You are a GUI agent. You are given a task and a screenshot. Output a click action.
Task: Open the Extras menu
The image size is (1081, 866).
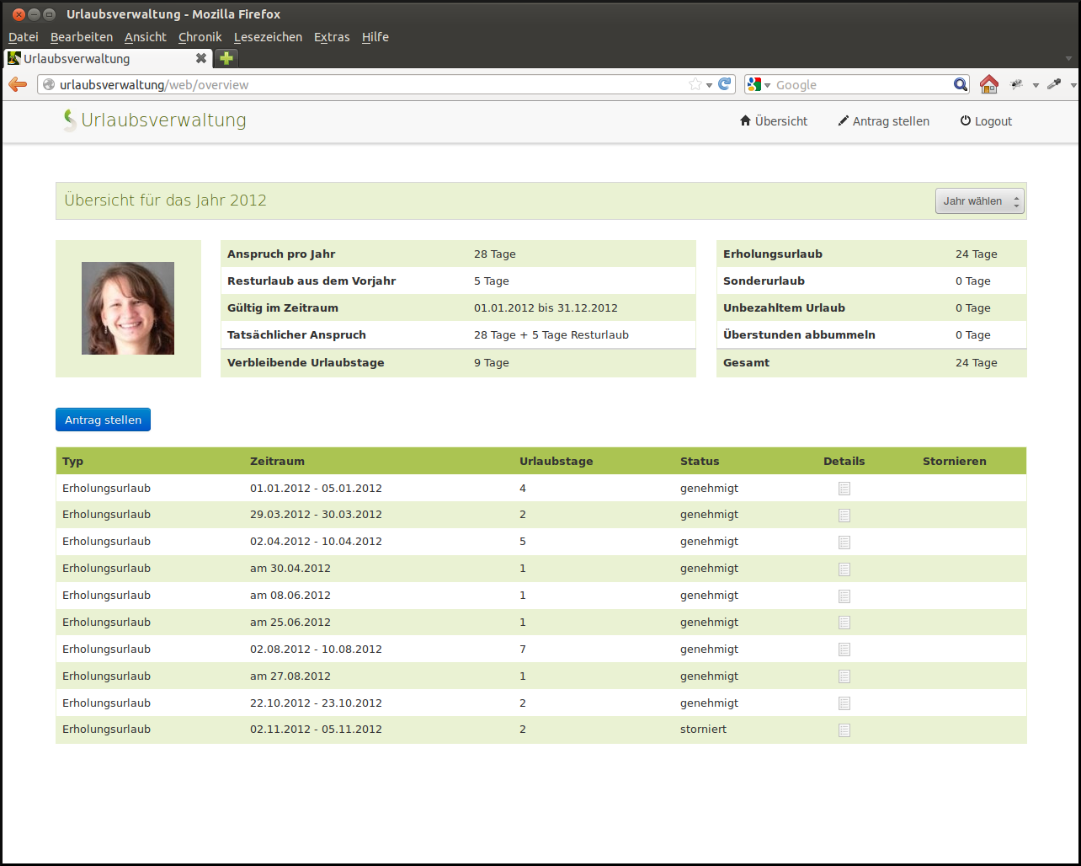click(x=332, y=37)
